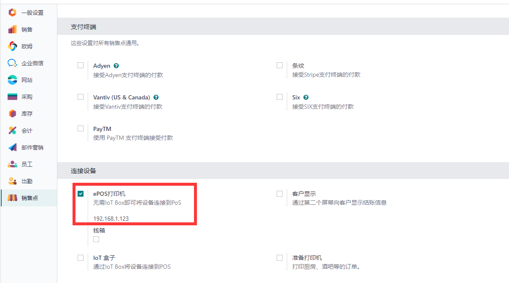The image size is (509, 283).
Task: Click the 销售点 sidebar label
Action: pos(30,198)
